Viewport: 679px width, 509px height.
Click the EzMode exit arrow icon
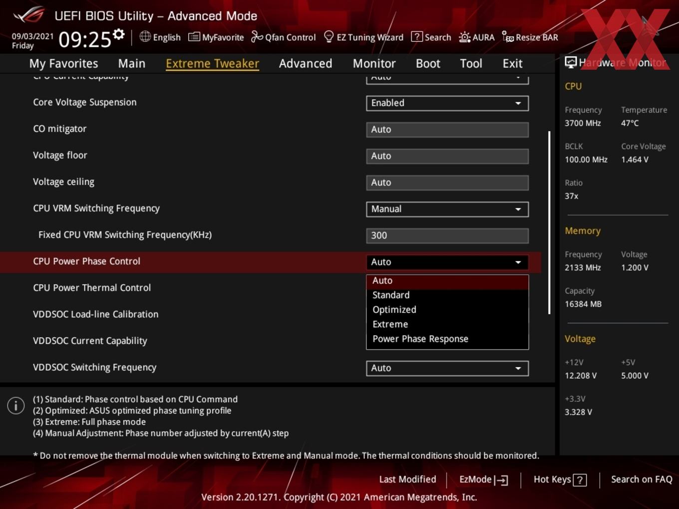point(501,480)
